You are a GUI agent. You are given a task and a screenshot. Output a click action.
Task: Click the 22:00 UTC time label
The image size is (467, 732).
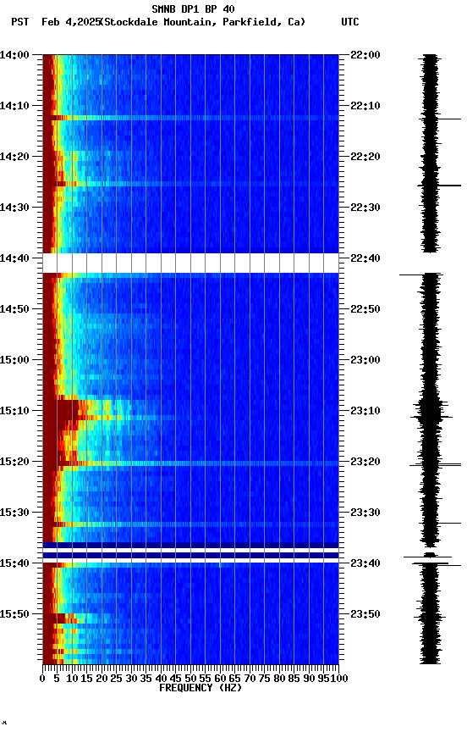[x=365, y=55]
